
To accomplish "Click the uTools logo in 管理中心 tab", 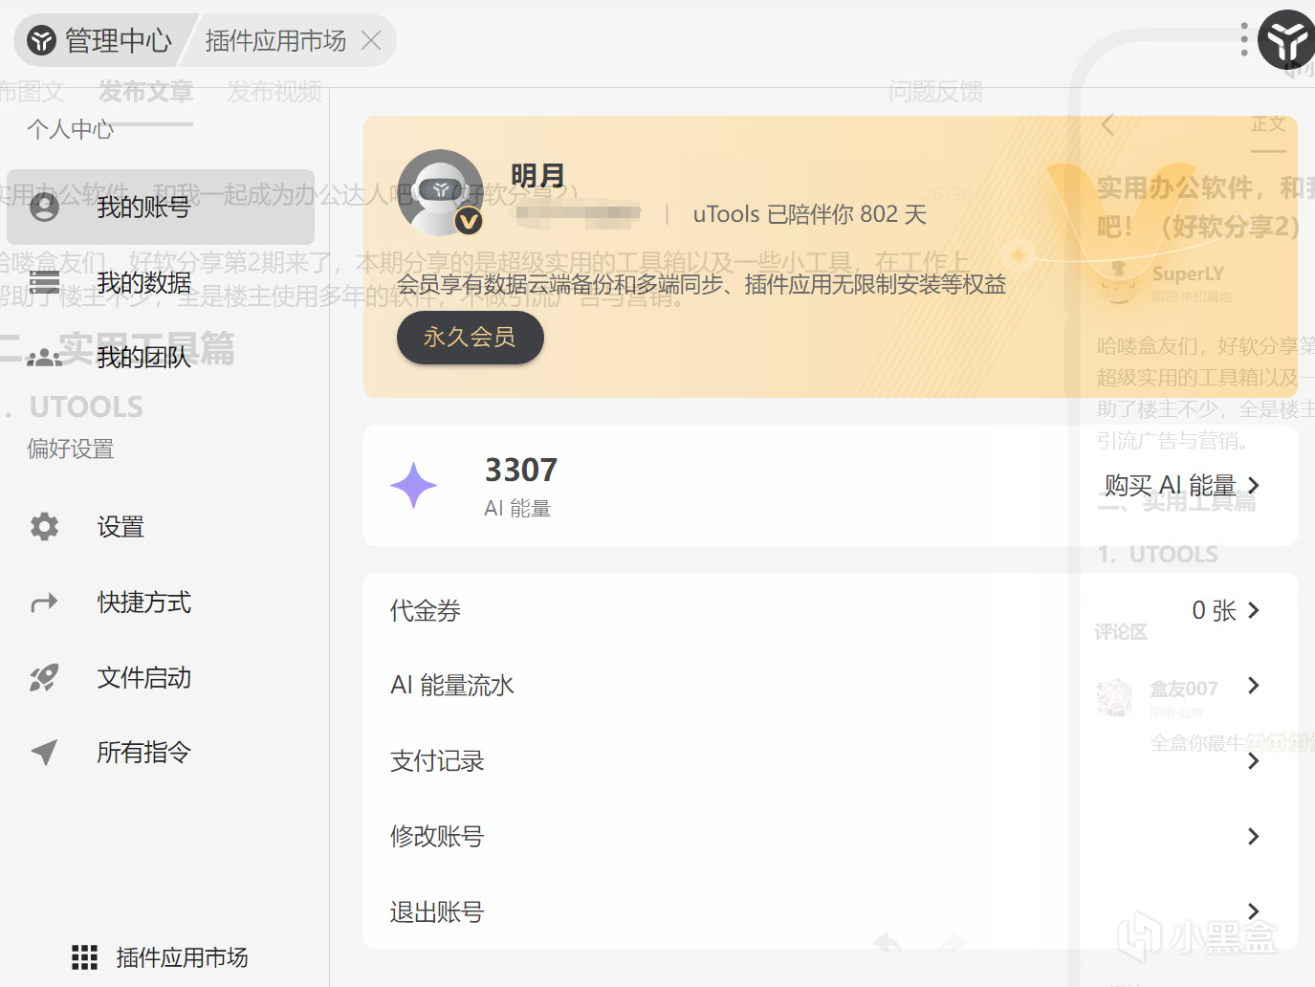I will pos(41,40).
